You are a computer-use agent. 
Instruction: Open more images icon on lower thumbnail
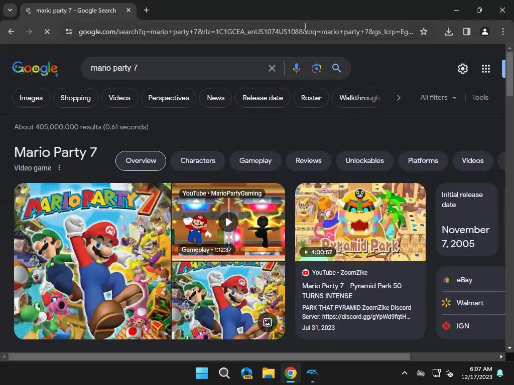[x=268, y=322]
